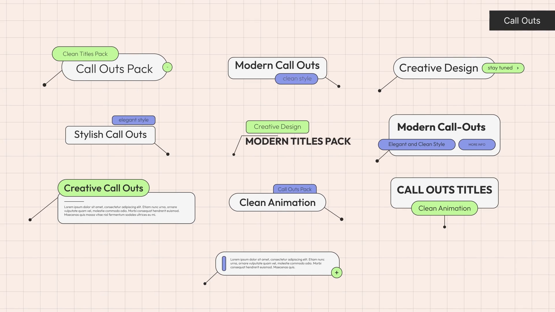Click the blue vertical bar in bottom callout
The height and width of the screenshot is (312, 555).
click(x=224, y=263)
